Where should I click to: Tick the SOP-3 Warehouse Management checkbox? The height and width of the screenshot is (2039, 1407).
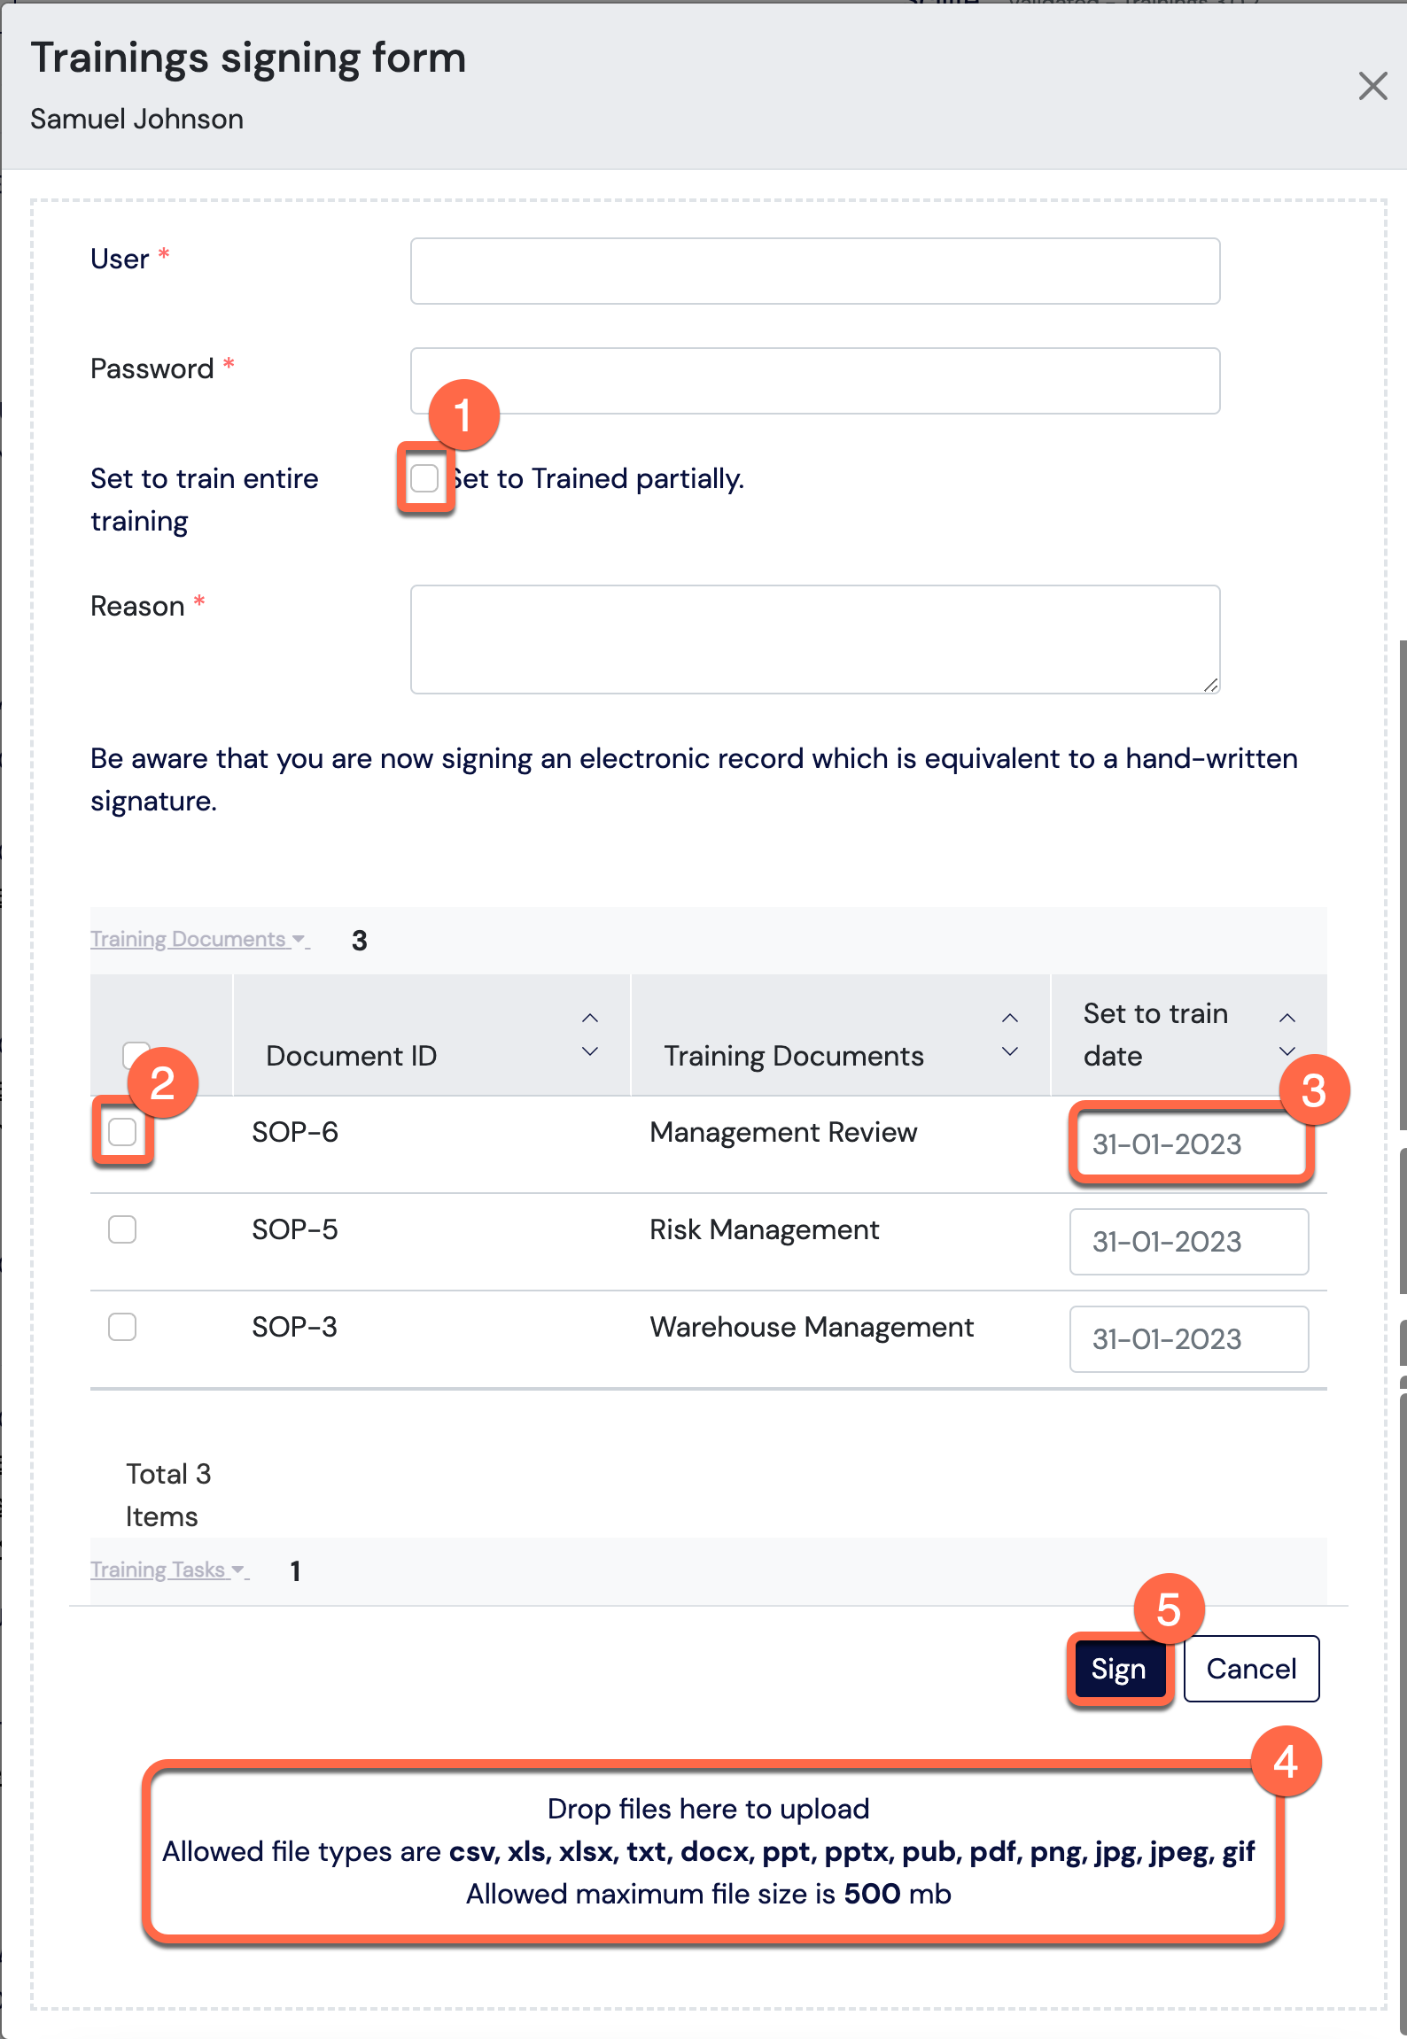pyautogui.click(x=122, y=1327)
